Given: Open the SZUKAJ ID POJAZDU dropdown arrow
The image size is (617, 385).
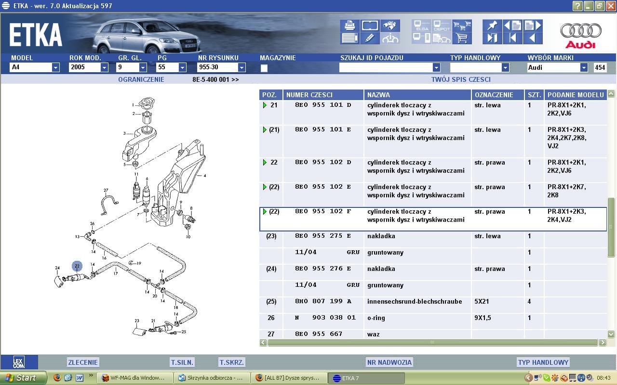Looking at the screenshot, I should tap(436, 67).
